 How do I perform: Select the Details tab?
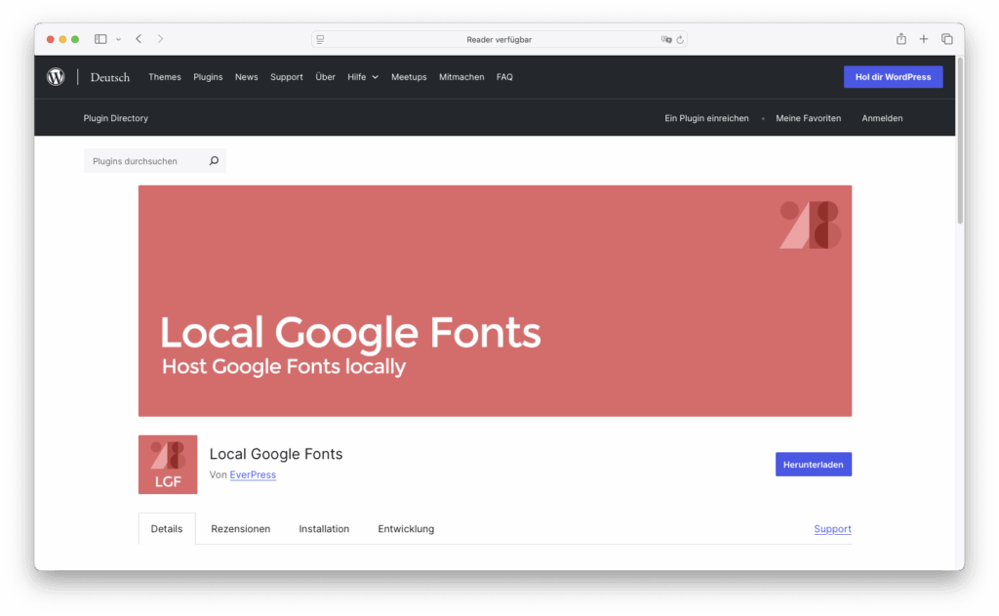pyautogui.click(x=167, y=529)
